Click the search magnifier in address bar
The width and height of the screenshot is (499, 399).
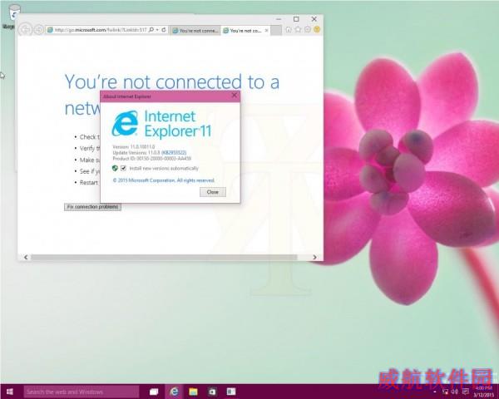tap(151, 30)
